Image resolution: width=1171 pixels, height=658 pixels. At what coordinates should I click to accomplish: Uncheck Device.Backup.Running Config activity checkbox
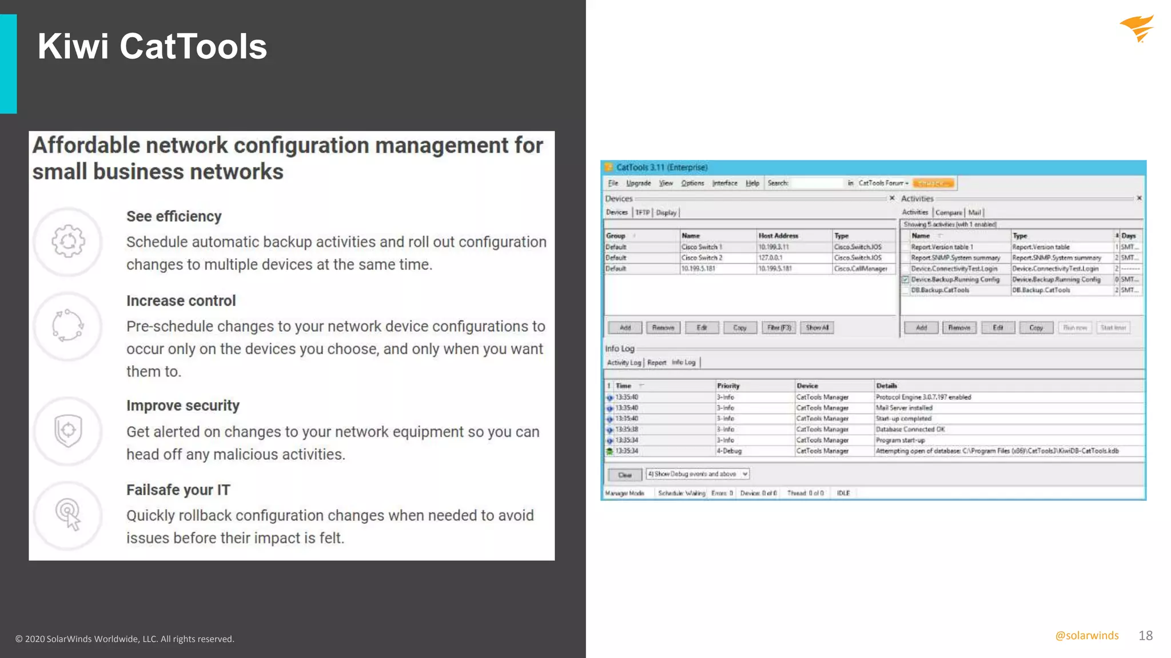[905, 280]
